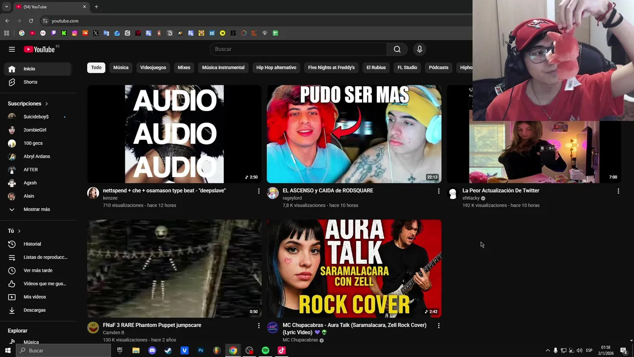Open Ver más tarde playlist
This screenshot has width=634, height=357.
tap(38, 270)
